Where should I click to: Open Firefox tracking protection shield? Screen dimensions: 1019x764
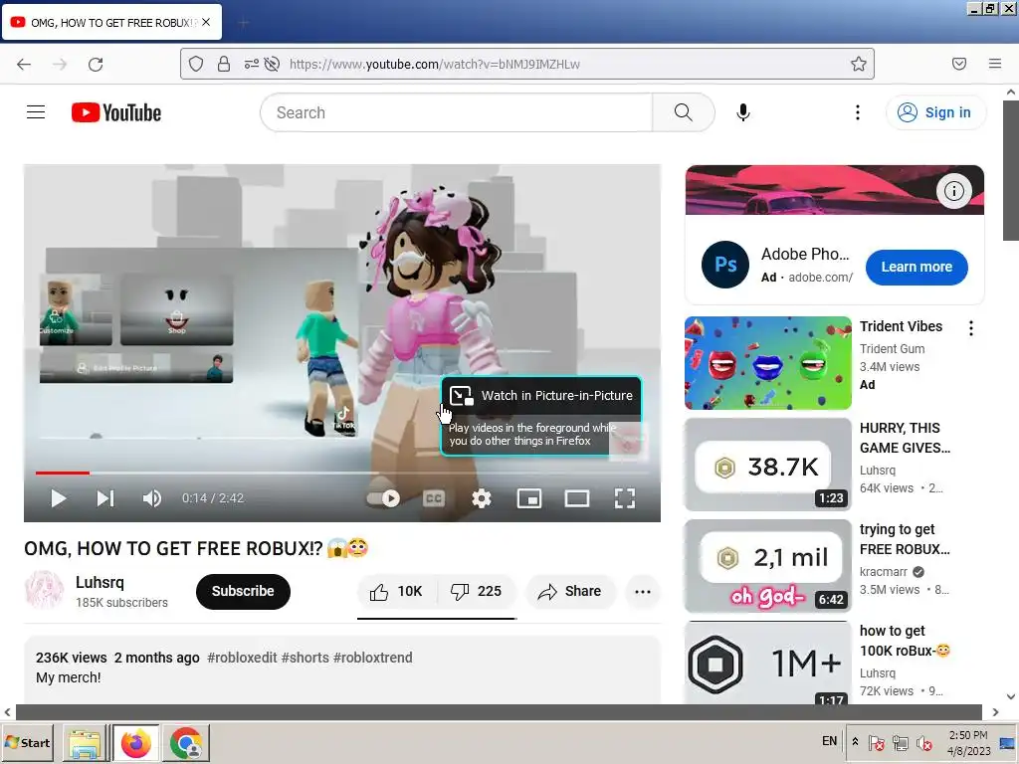tap(196, 64)
